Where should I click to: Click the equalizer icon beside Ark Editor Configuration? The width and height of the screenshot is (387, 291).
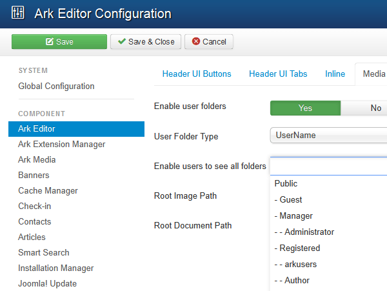coord(17,13)
